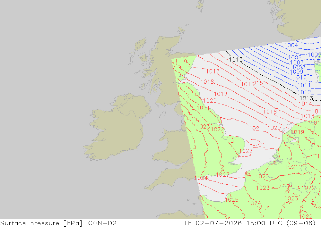The image size is (321, 235).
Task: Click the blue 1006 isobar label
Action: tap(295, 57)
